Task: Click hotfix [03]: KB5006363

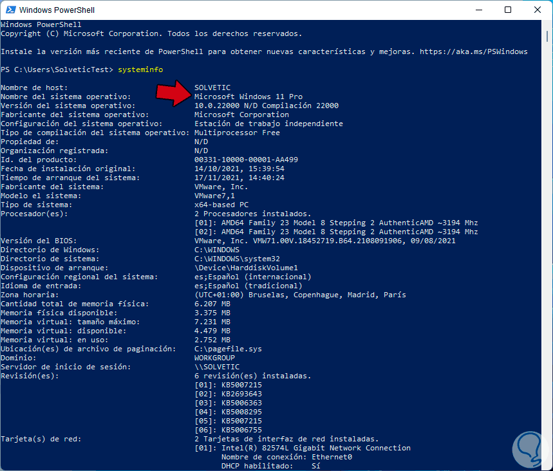Action: click(x=228, y=403)
